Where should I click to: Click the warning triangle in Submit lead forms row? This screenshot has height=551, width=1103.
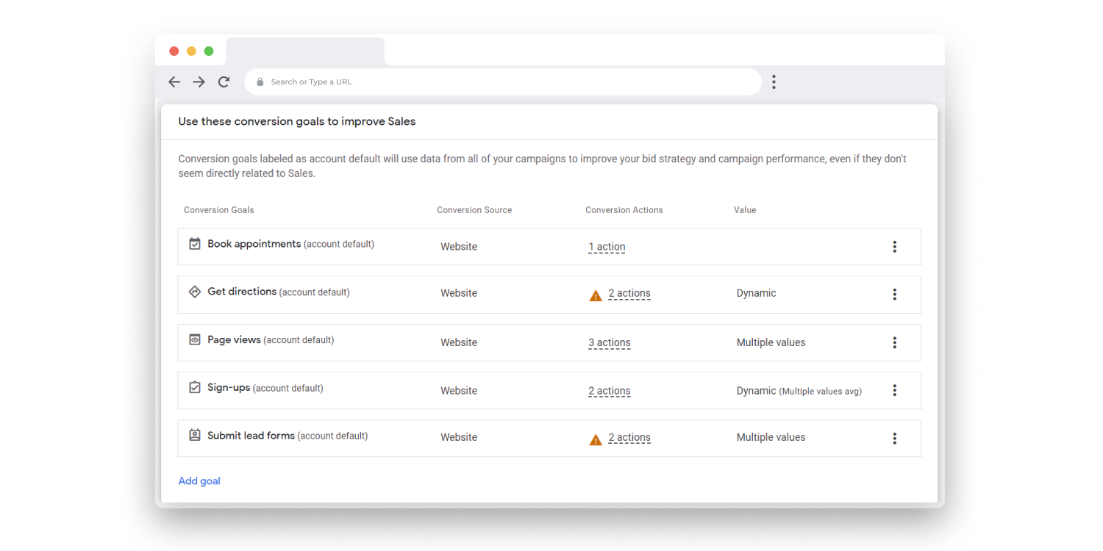[x=596, y=439]
